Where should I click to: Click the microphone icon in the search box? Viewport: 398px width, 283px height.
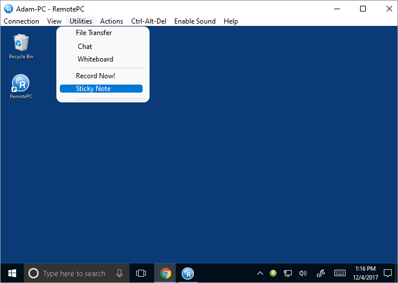(119, 273)
